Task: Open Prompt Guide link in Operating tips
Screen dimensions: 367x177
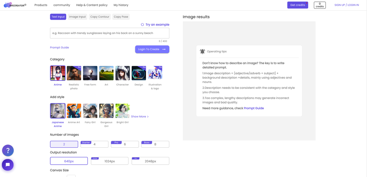Action: [x=254, y=108]
